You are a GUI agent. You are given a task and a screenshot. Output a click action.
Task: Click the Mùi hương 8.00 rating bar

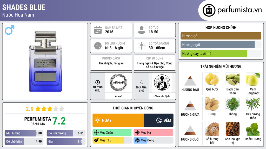[x=24, y=133]
